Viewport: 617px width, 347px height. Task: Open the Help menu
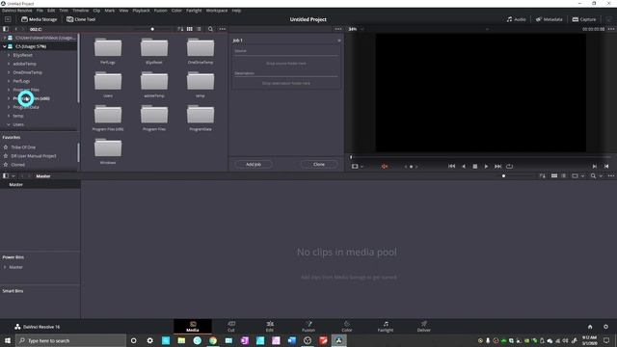(236, 11)
